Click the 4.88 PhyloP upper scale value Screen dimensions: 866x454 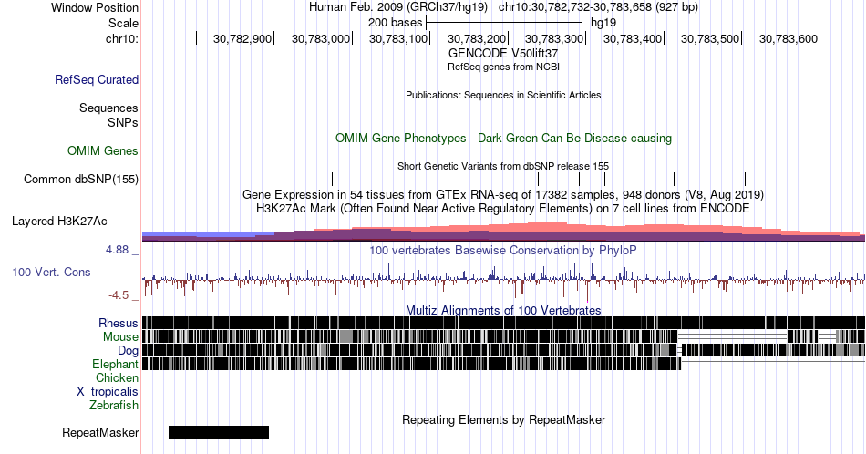click(x=117, y=250)
